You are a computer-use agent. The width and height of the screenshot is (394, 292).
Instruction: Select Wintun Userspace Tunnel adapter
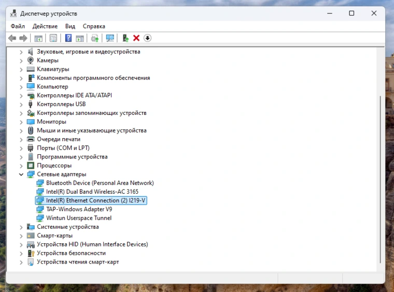pyautogui.click(x=79, y=218)
